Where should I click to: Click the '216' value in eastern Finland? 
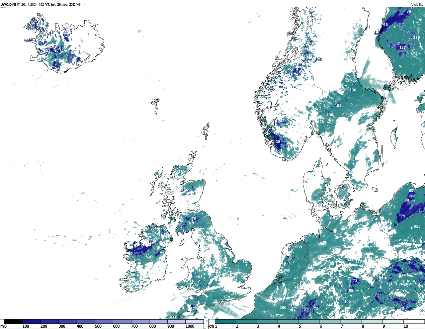tap(416, 38)
